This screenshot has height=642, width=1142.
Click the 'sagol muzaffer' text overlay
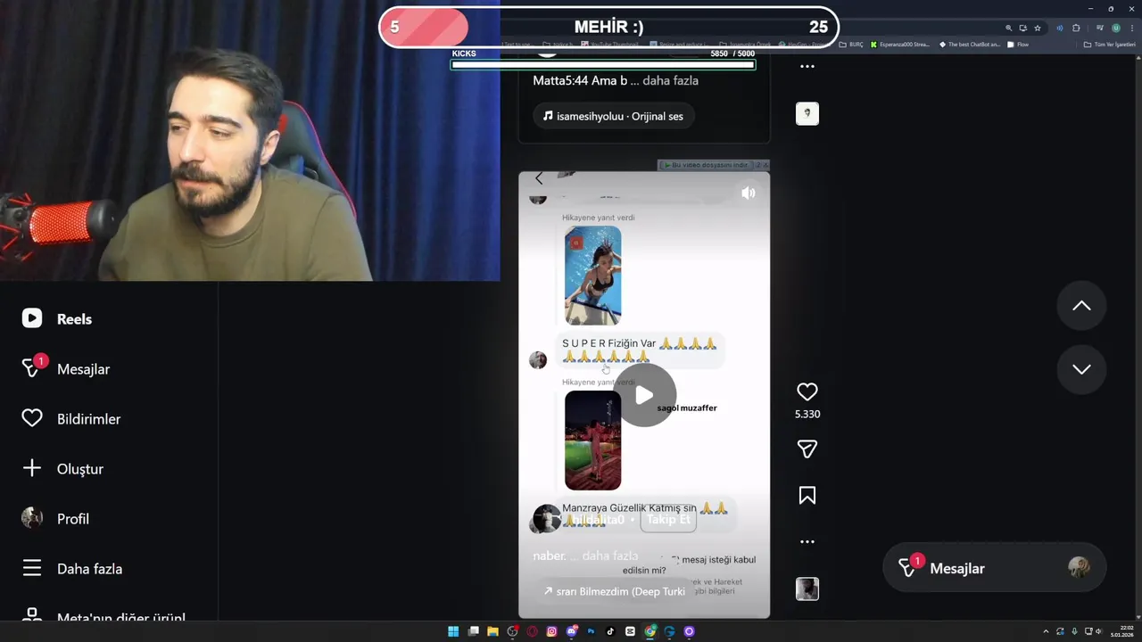[687, 407]
